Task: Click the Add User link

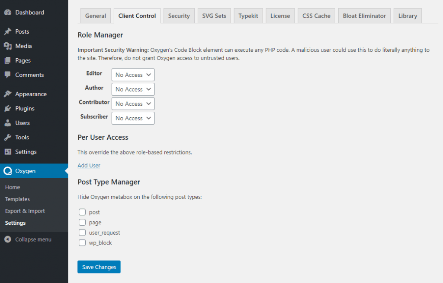Action: click(89, 165)
